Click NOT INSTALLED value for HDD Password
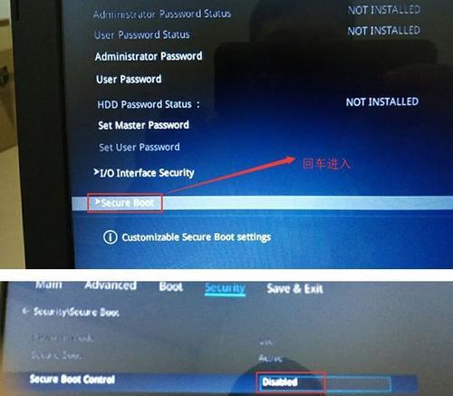This screenshot has width=453, height=396. pos(382,102)
